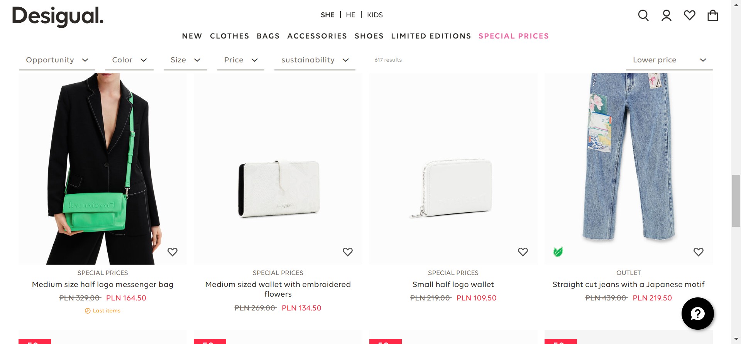The width and height of the screenshot is (741, 344).
Task: Add Small half logo wallet to wishlist
Action: 523,252
